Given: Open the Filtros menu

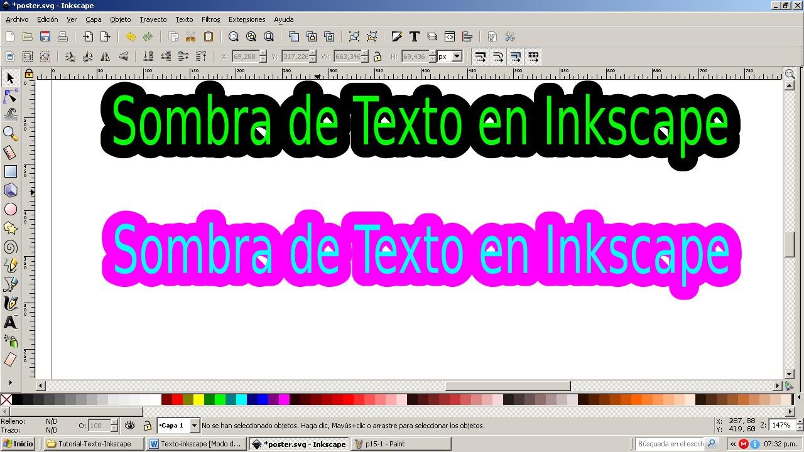Looking at the screenshot, I should [x=210, y=19].
